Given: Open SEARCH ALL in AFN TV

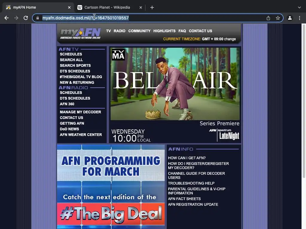Looking at the screenshot, I should (71, 60).
